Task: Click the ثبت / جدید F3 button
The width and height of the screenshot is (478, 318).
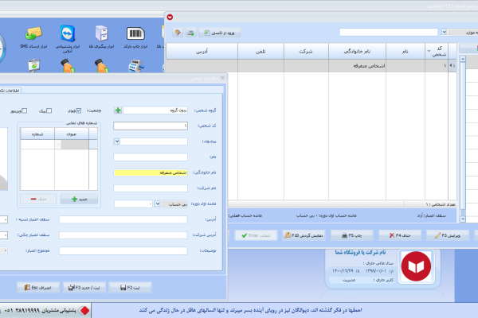Action: (84, 288)
